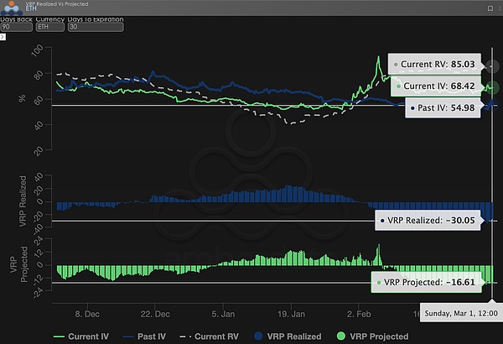503x344 pixels.
Task: Click the VRP Projected -16.61 label
Action: pyautogui.click(x=421, y=283)
